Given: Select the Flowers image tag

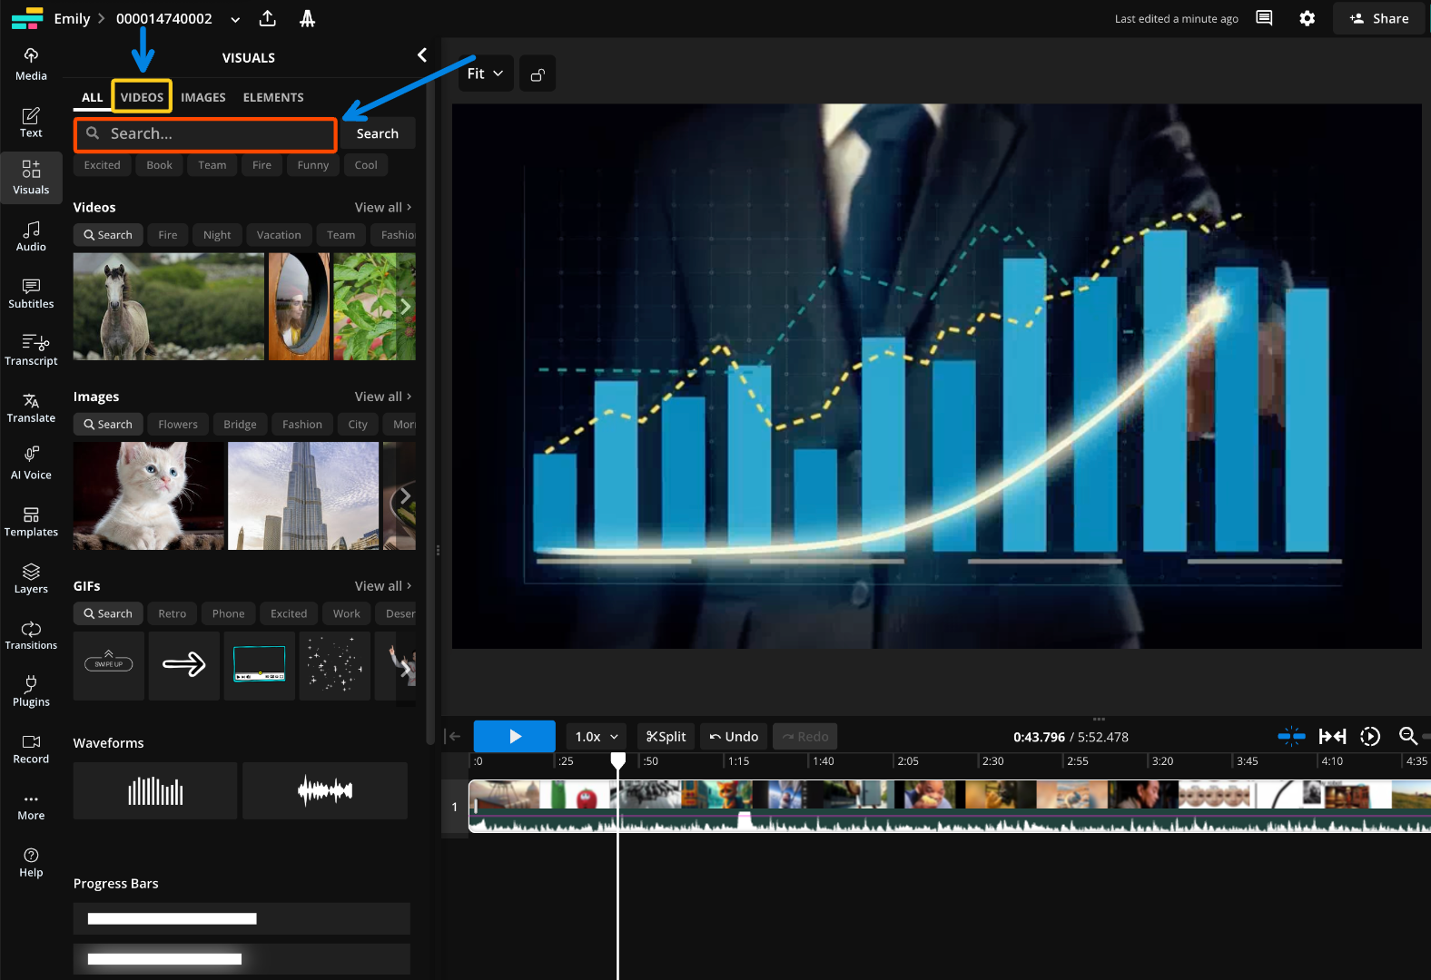Looking at the screenshot, I should click(x=178, y=425).
